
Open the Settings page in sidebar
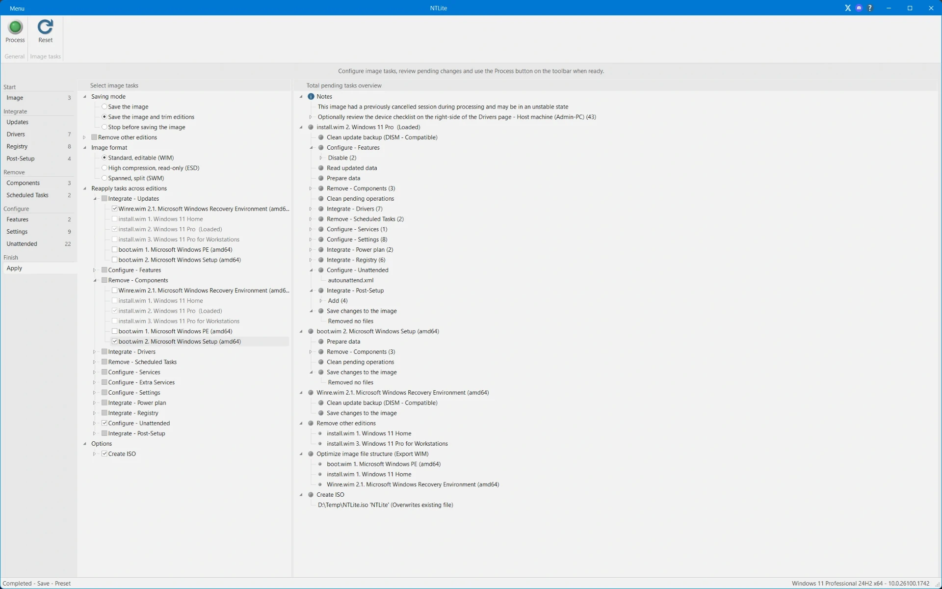click(38, 232)
